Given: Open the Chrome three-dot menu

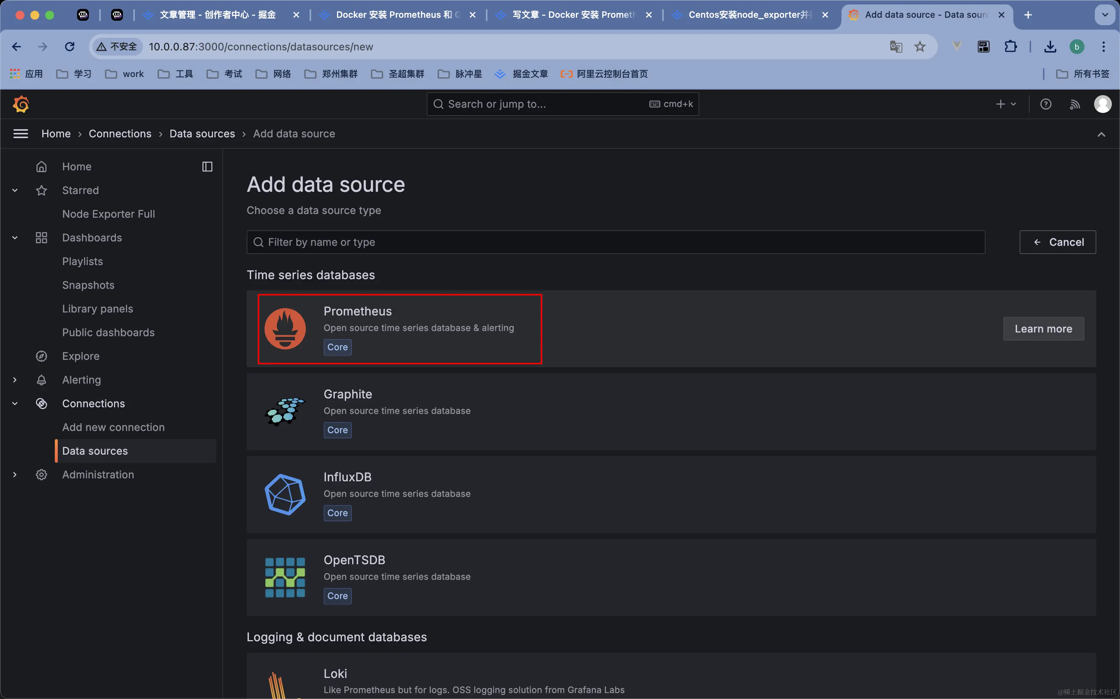Looking at the screenshot, I should [1104, 46].
